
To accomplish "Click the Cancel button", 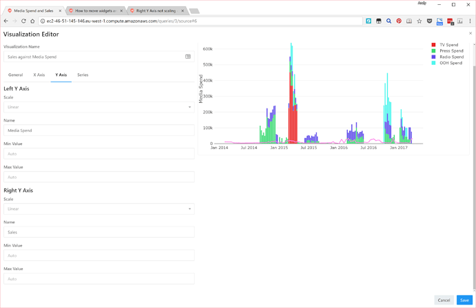I will click(444, 300).
